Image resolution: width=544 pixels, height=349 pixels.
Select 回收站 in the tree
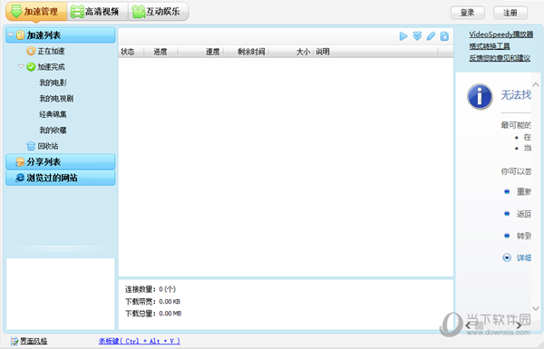[48, 146]
